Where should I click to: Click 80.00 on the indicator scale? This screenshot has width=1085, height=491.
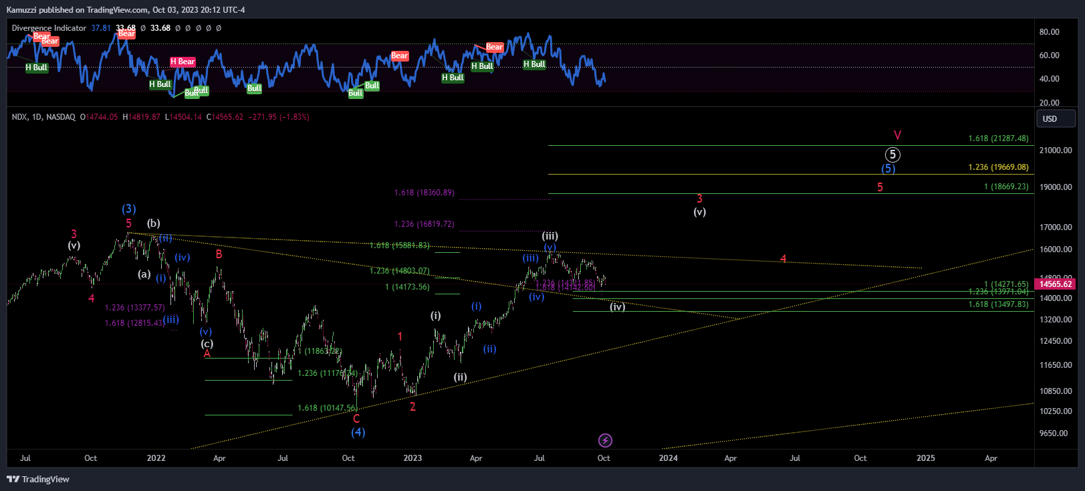[1049, 32]
